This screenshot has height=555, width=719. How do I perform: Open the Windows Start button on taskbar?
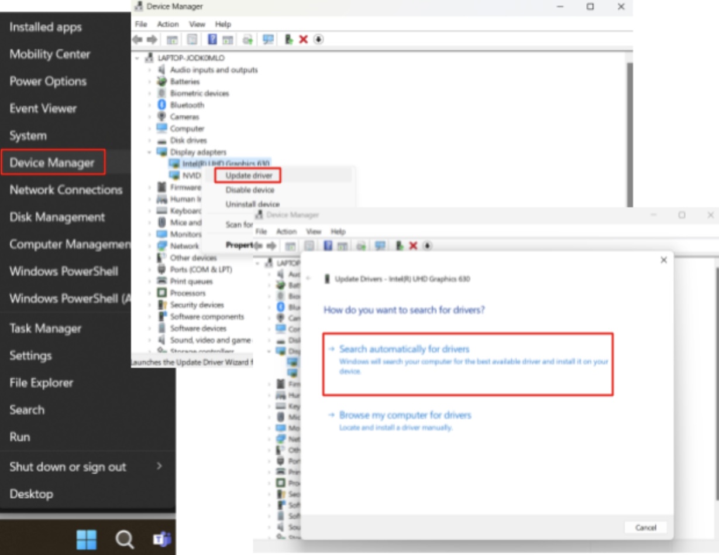click(87, 539)
